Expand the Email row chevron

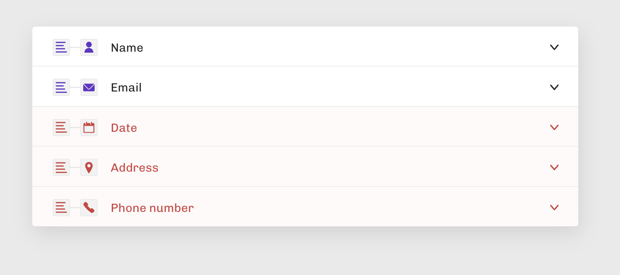554,87
